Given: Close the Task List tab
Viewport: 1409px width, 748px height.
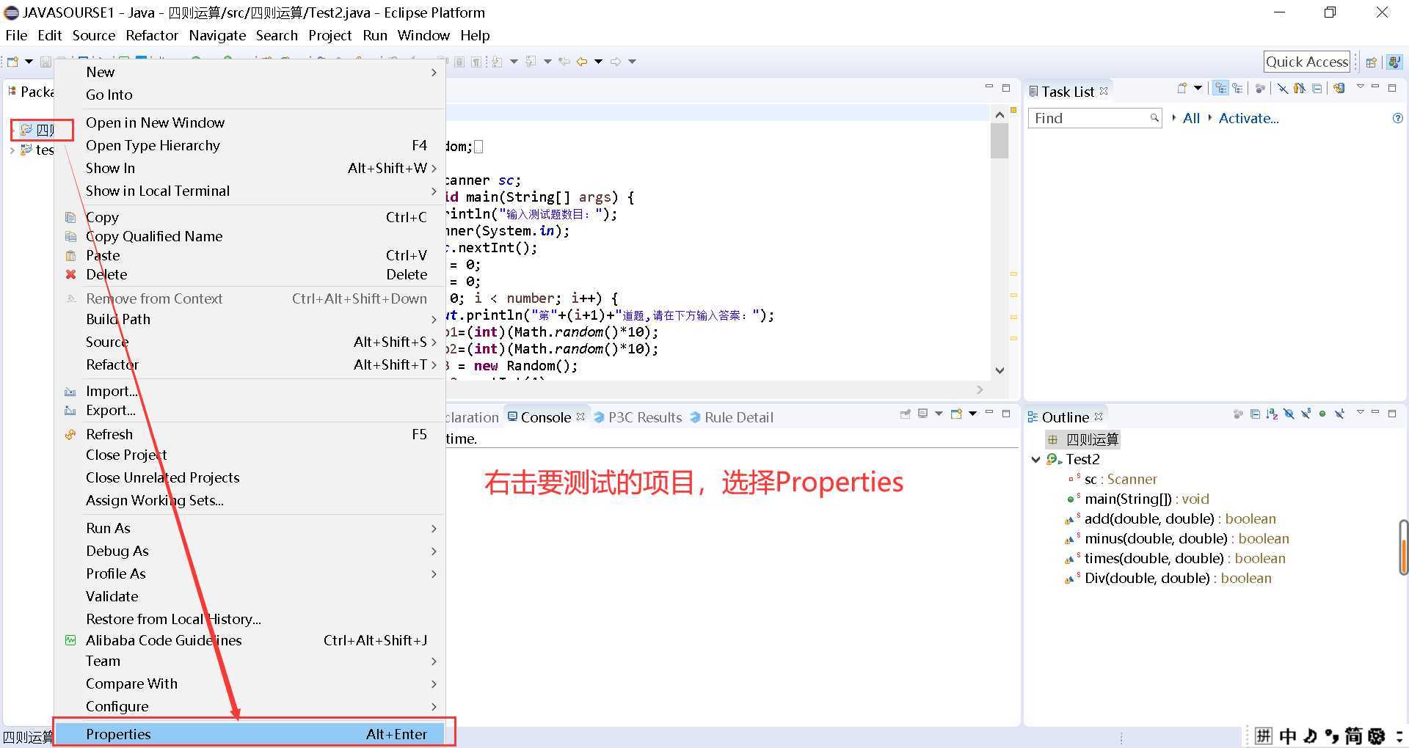Looking at the screenshot, I should tap(1104, 90).
